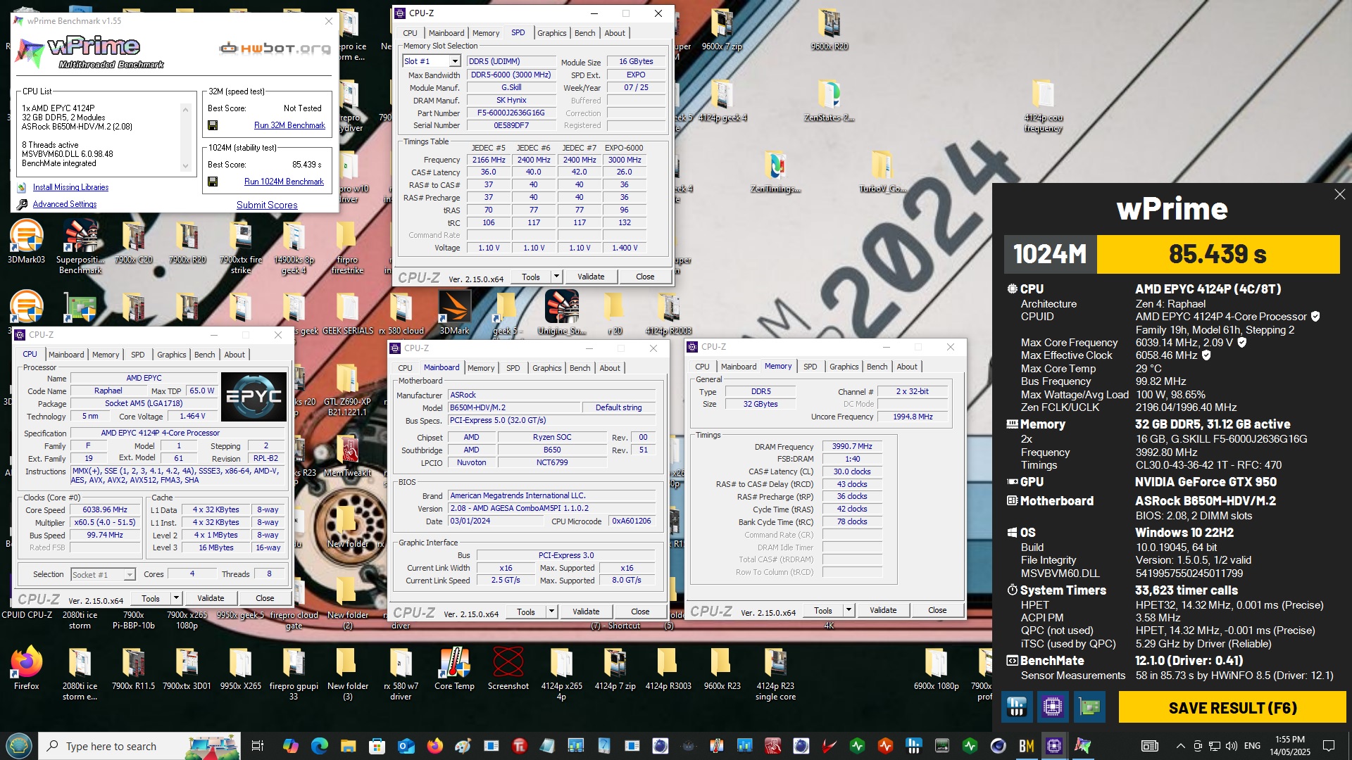Open the Socket #1 selection dropdown
1352x760 pixels.
(103, 574)
